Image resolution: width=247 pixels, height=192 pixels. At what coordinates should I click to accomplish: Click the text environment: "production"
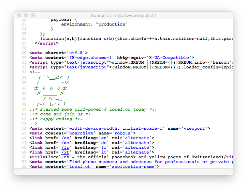(x=94, y=24)
